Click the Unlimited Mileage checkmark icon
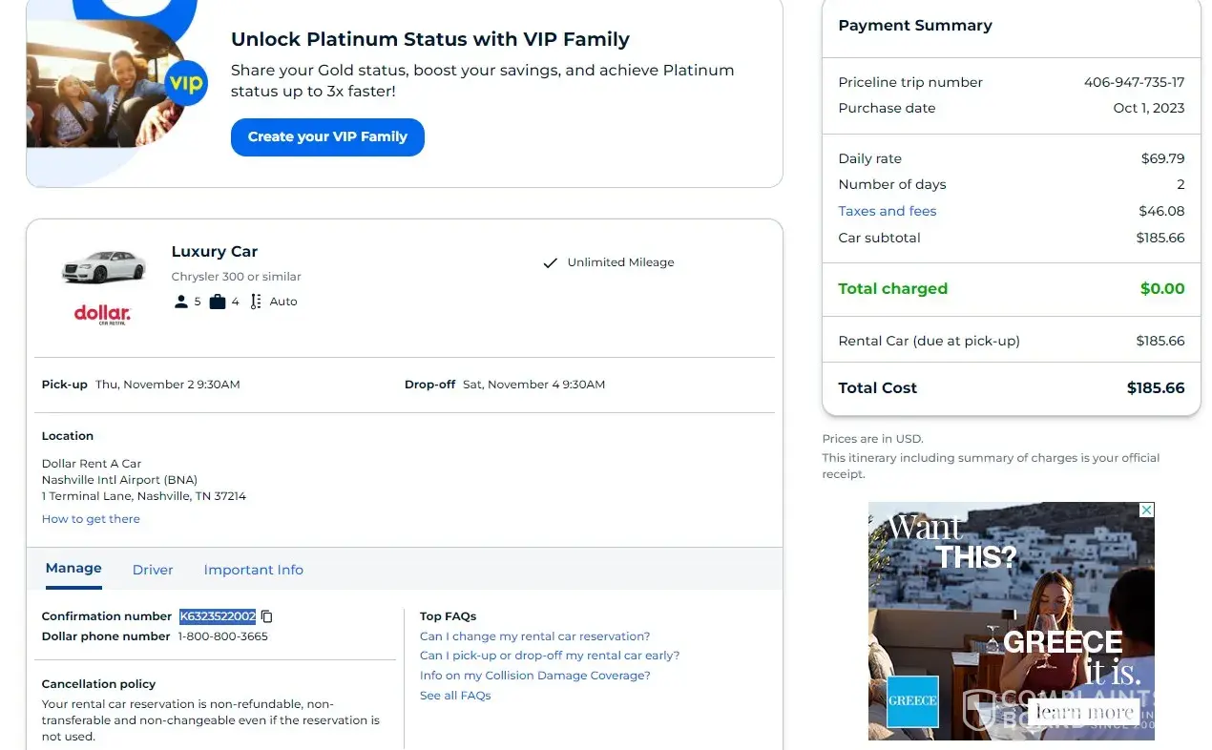This screenshot has height=750, width=1212. [550, 262]
